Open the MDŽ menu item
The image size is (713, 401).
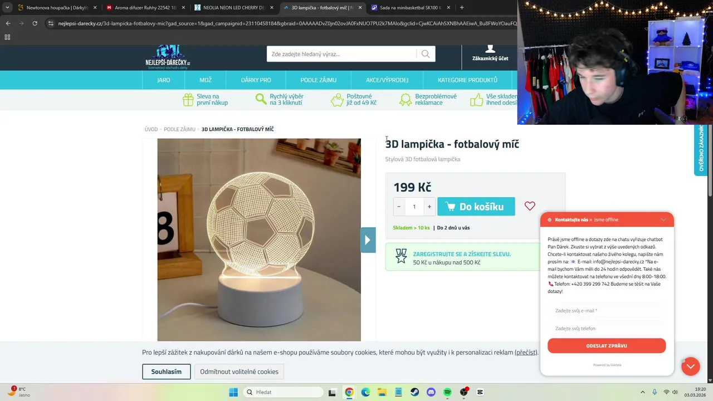[206, 80]
